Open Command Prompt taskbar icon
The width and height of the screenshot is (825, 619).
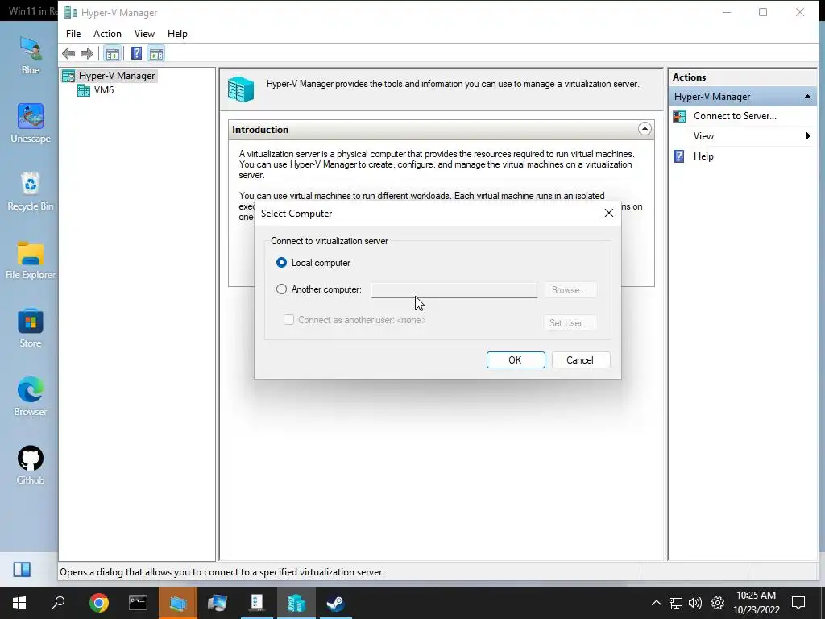[x=138, y=603]
